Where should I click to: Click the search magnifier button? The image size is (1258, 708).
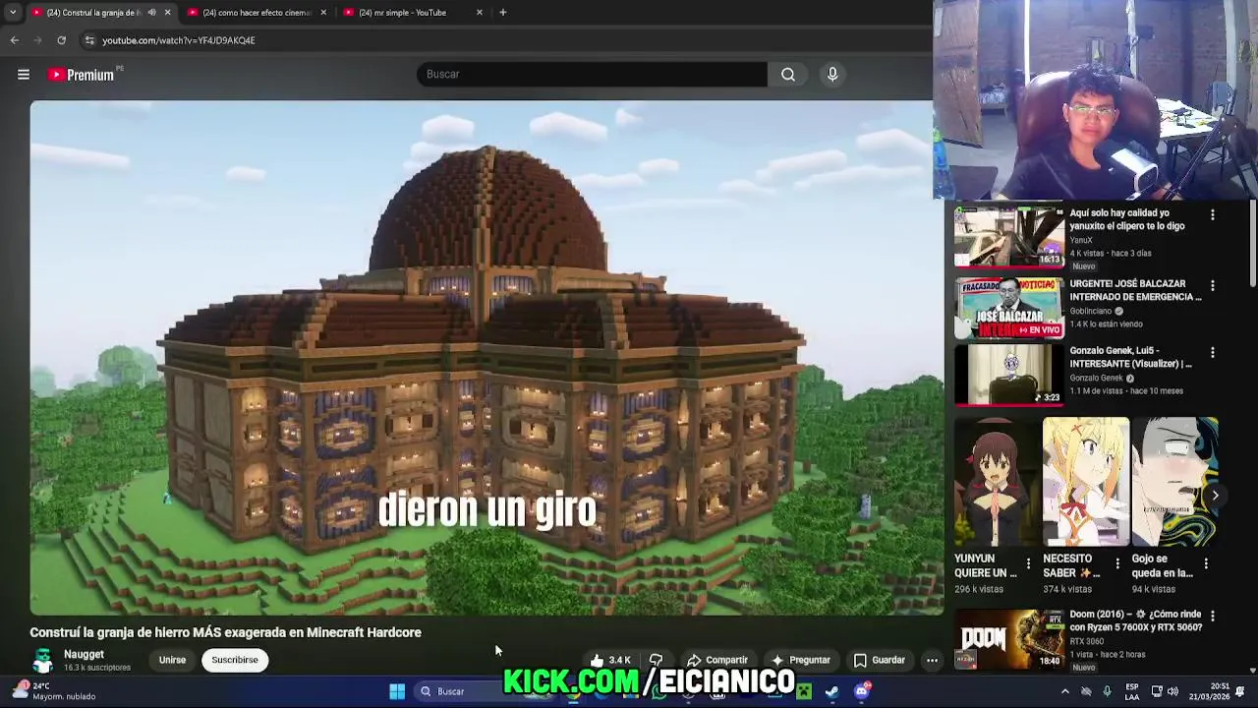point(788,75)
